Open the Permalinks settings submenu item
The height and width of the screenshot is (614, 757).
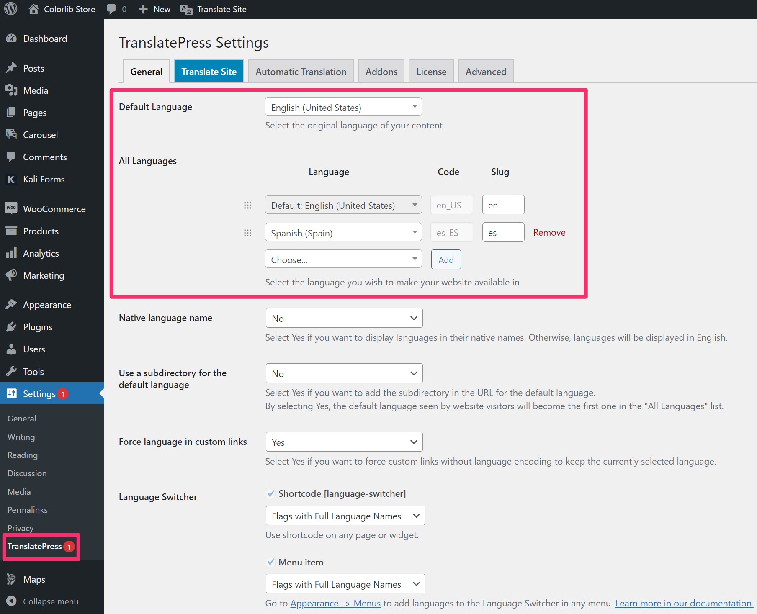tap(28, 510)
